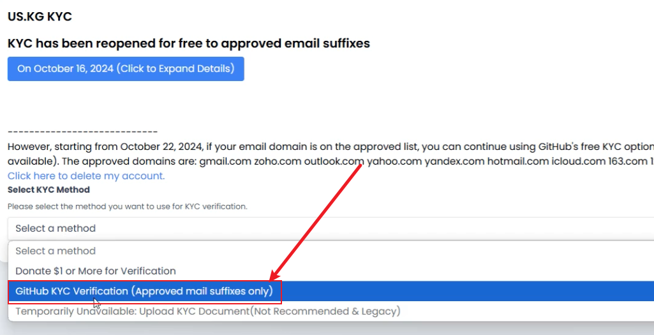
Task: Choose the placeholder 'Select a method' list option
Action: (x=56, y=251)
